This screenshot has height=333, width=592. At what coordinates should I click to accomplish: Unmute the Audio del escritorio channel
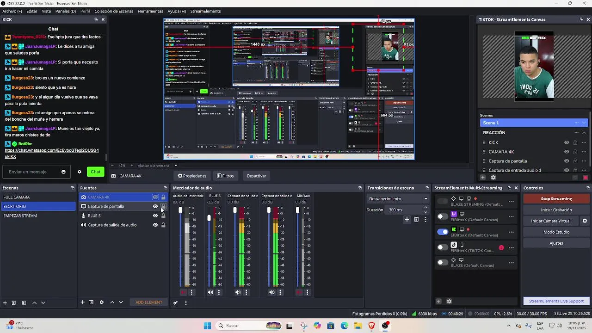point(183,292)
